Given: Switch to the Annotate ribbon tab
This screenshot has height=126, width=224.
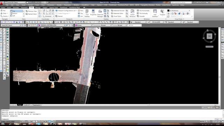Looking at the screenshot, I should tap(16, 8).
